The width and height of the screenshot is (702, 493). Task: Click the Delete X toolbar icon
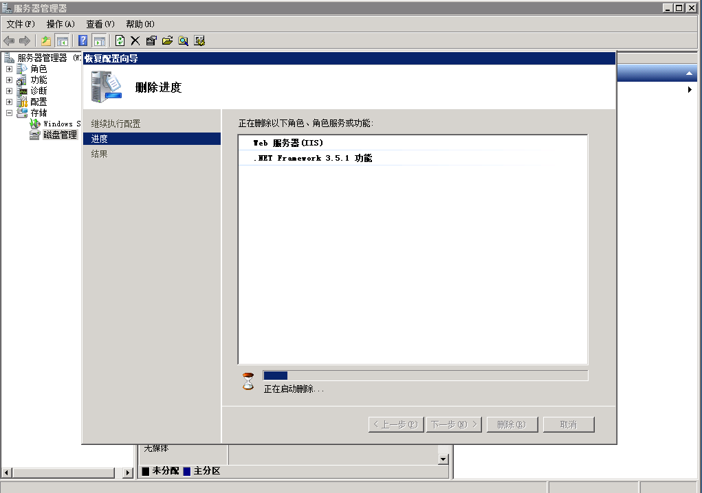(x=135, y=41)
